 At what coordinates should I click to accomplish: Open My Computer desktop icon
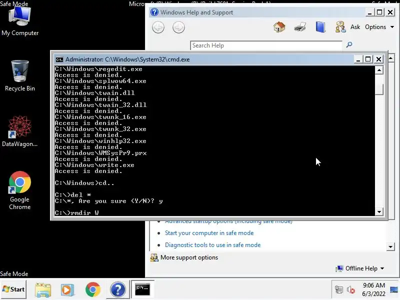click(x=20, y=21)
